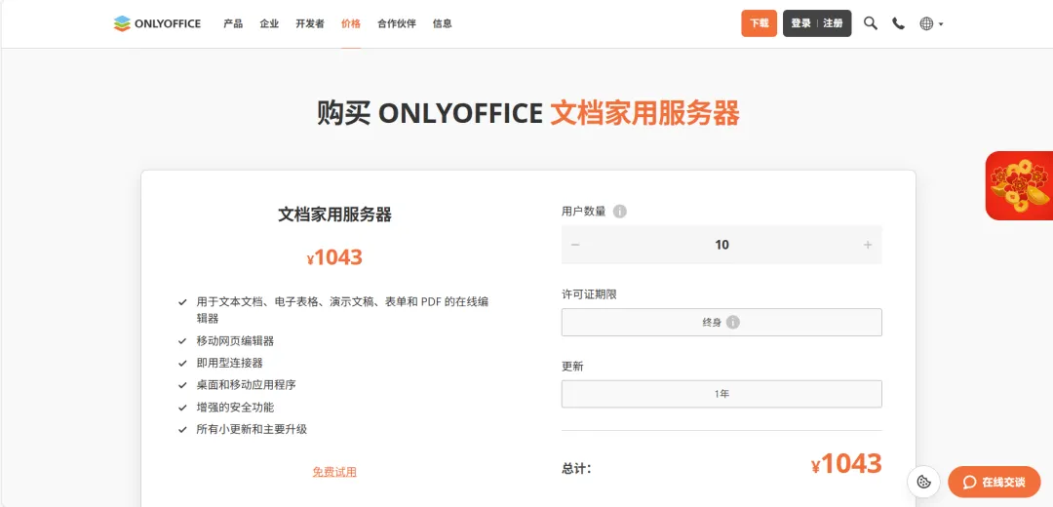Click the red festive promotion banner
Image resolution: width=1053 pixels, height=507 pixels.
pos(1020,185)
